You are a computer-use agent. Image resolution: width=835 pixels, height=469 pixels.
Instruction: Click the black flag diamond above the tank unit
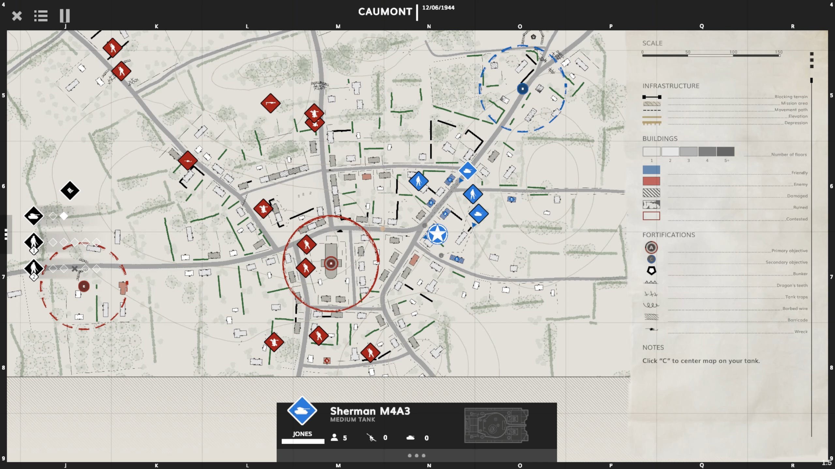70,191
